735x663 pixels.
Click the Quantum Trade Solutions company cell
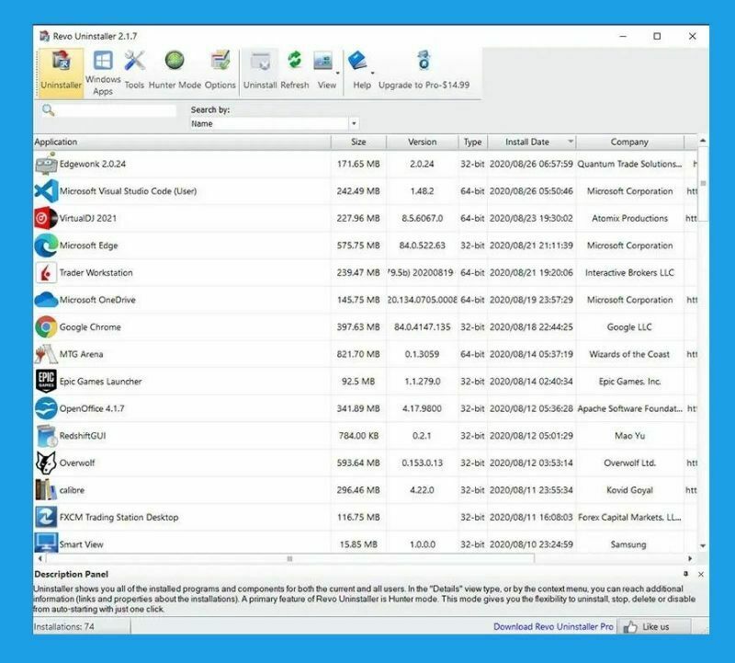(629, 164)
